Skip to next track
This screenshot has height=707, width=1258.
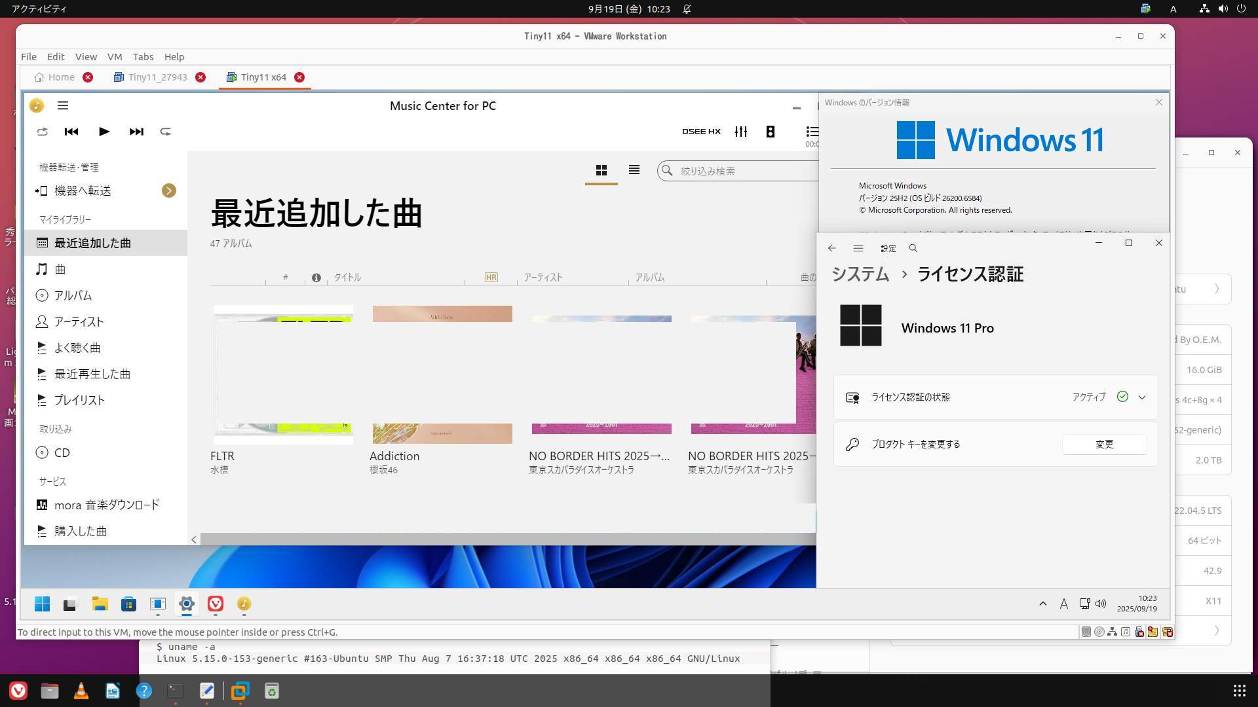pyautogui.click(x=136, y=132)
